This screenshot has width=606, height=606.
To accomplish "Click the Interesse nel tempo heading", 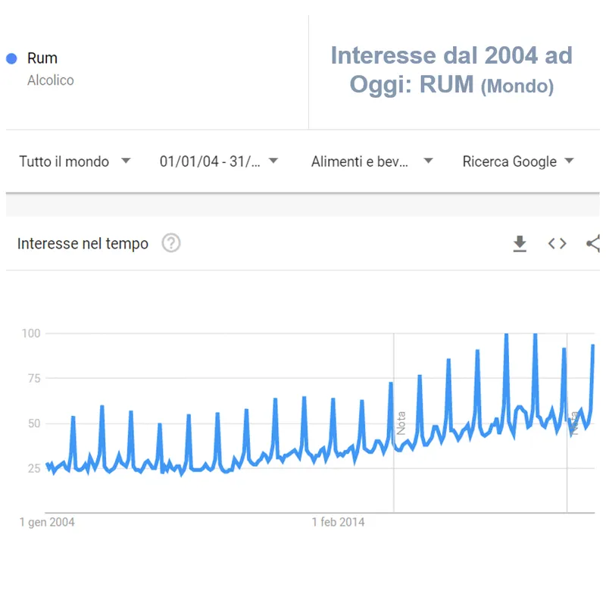I will tap(83, 244).
